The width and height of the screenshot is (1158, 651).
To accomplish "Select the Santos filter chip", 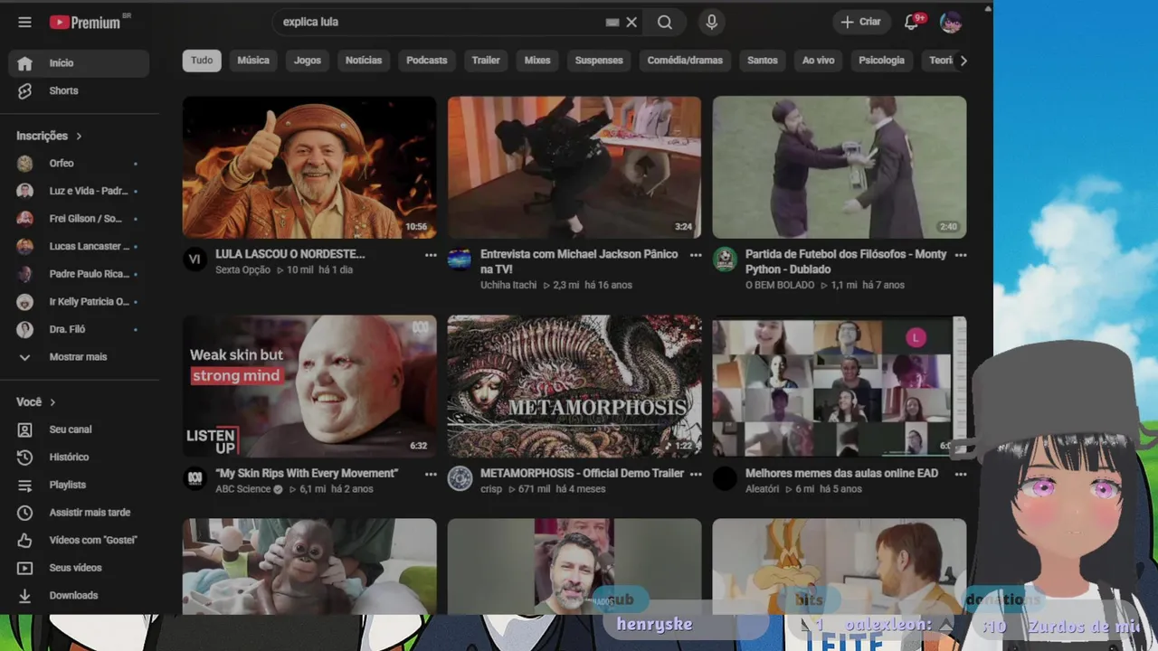I will coord(763,61).
